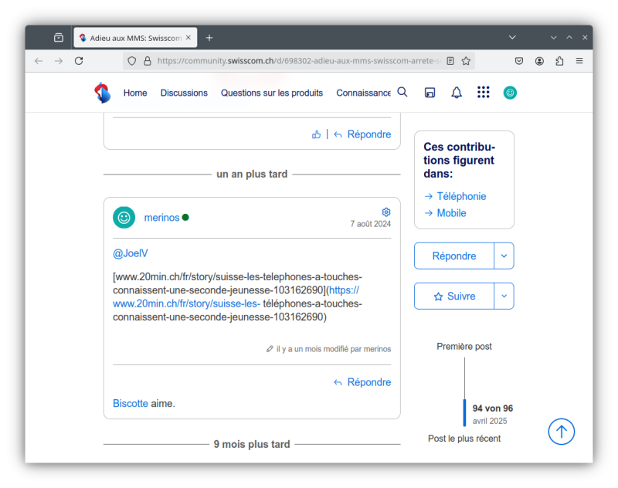Open the Téléphonie category link

461,196
